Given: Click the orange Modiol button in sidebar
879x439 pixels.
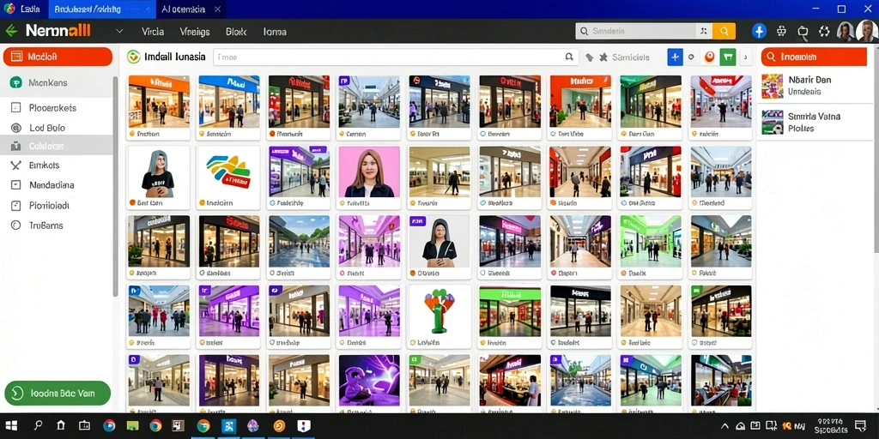Looking at the screenshot, I should coord(58,57).
